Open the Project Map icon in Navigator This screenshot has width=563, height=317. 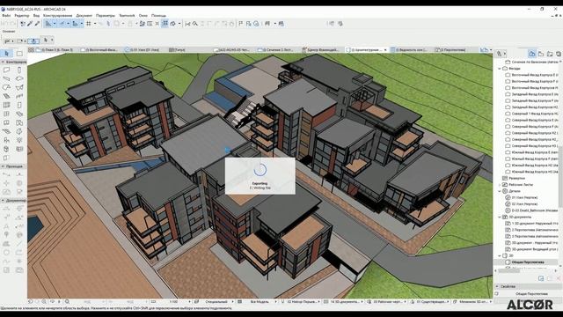[531, 54]
